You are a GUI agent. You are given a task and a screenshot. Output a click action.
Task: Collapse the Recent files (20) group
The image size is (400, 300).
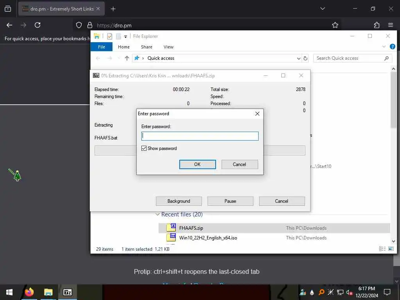[x=158, y=214]
